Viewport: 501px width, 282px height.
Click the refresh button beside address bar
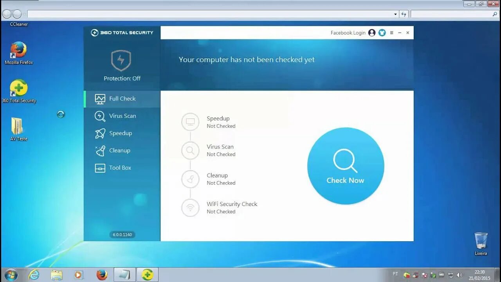coord(404,14)
